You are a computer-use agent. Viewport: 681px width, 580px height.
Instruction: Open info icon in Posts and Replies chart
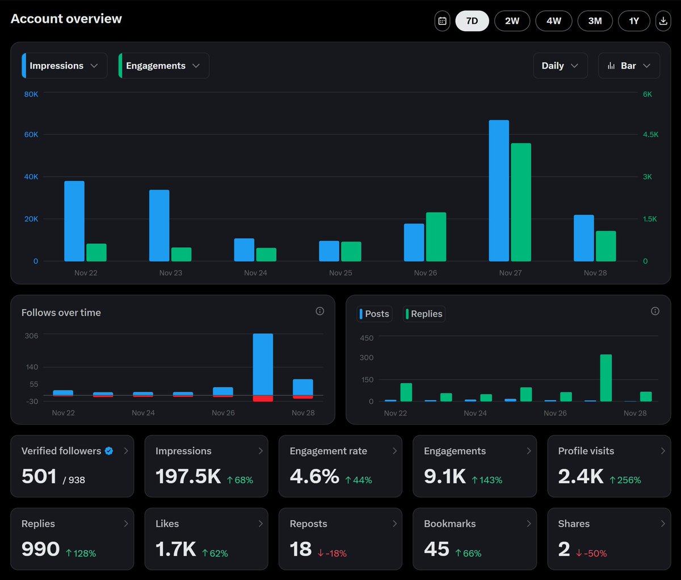[655, 311]
